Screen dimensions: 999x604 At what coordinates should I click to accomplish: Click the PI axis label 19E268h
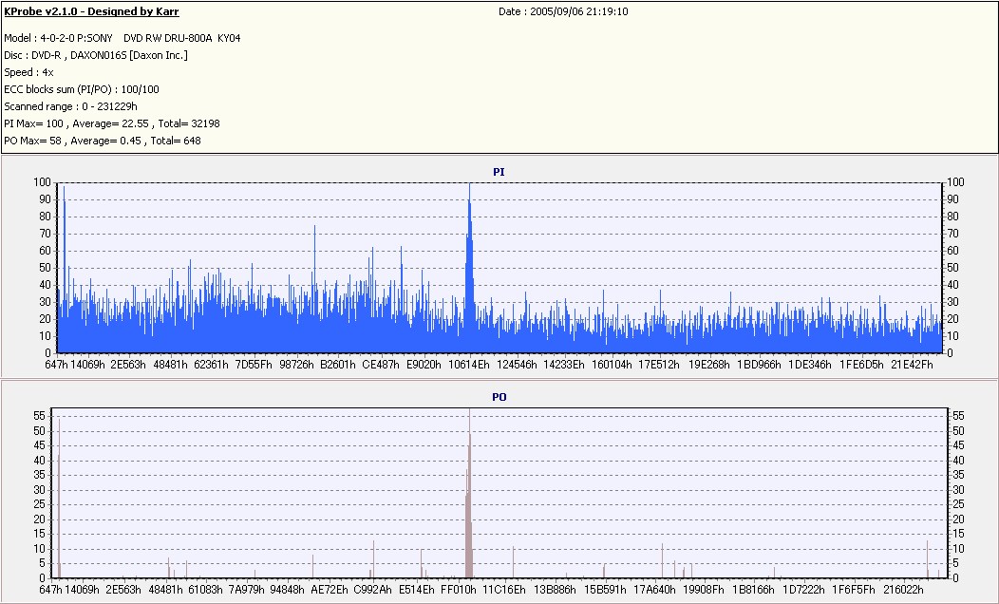pos(709,365)
